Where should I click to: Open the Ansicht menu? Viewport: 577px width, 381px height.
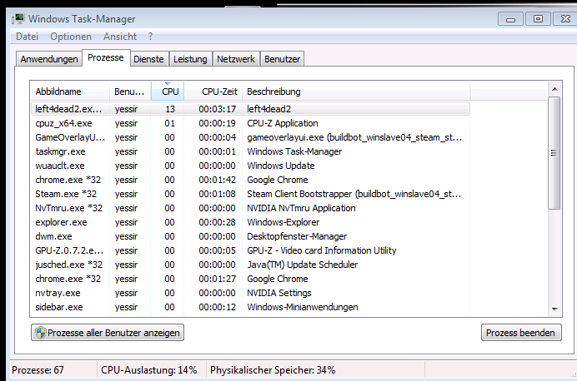(119, 37)
